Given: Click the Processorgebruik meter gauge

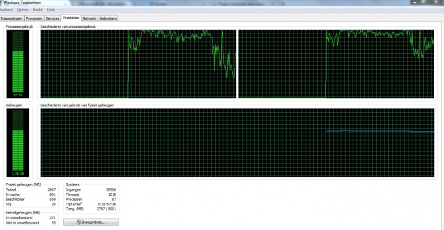Looking at the screenshot, I should coord(18,64).
